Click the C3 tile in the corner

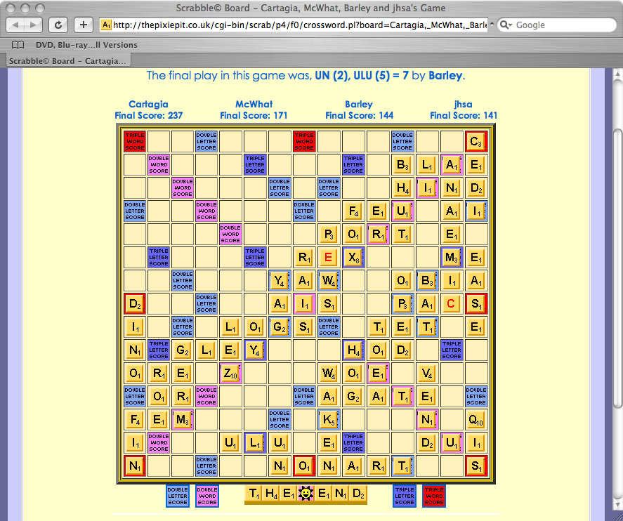click(x=476, y=142)
